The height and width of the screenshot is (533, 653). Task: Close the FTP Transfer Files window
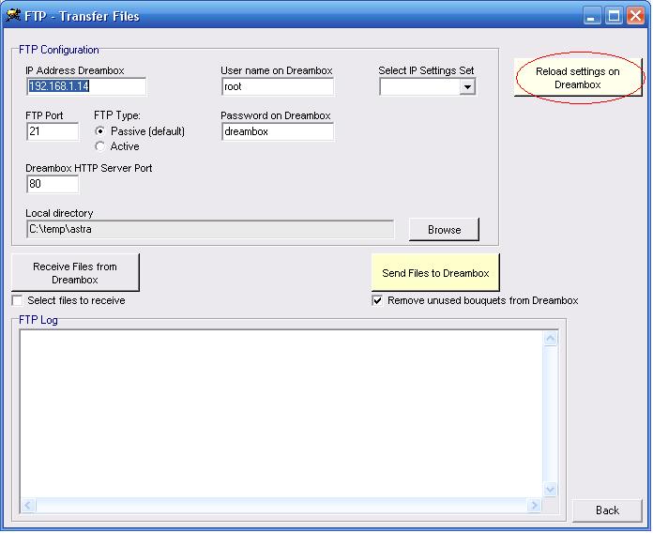coord(636,16)
